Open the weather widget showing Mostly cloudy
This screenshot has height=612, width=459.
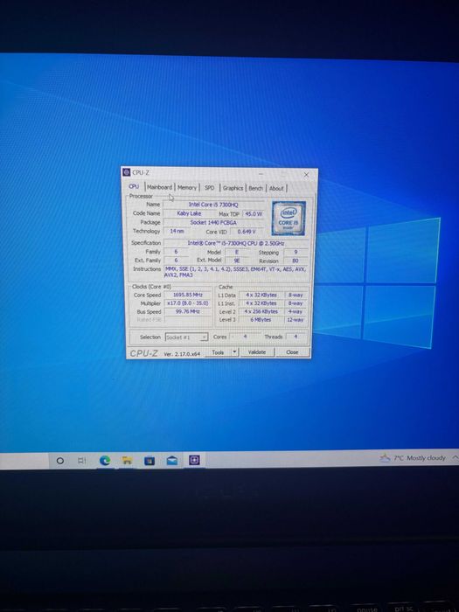coord(413,458)
